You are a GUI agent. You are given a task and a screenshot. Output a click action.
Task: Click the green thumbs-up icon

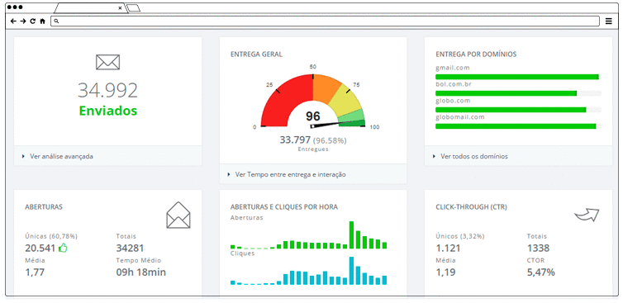coord(63,249)
